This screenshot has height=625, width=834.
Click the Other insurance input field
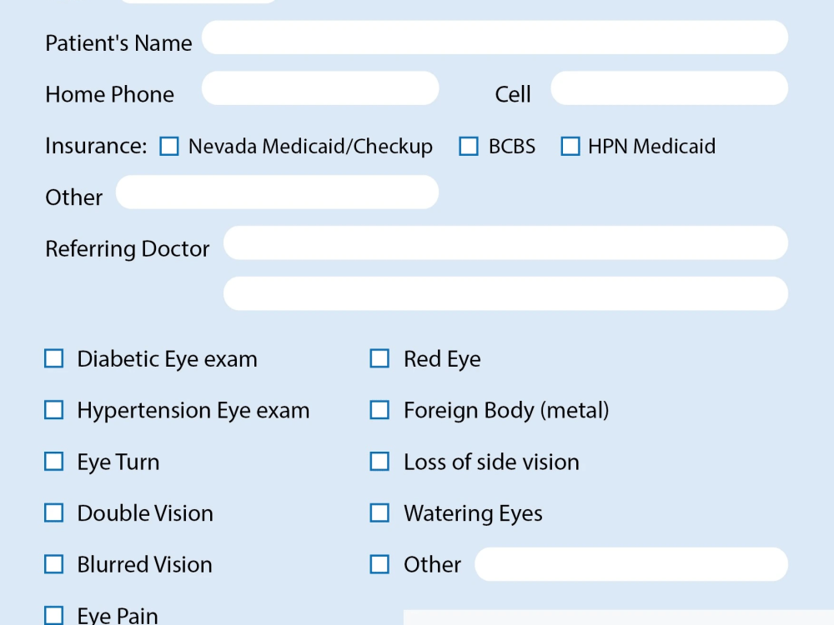click(x=277, y=192)
